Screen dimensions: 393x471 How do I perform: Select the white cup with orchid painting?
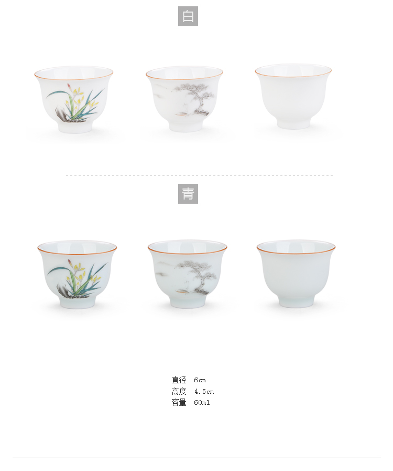click(74, 100)
